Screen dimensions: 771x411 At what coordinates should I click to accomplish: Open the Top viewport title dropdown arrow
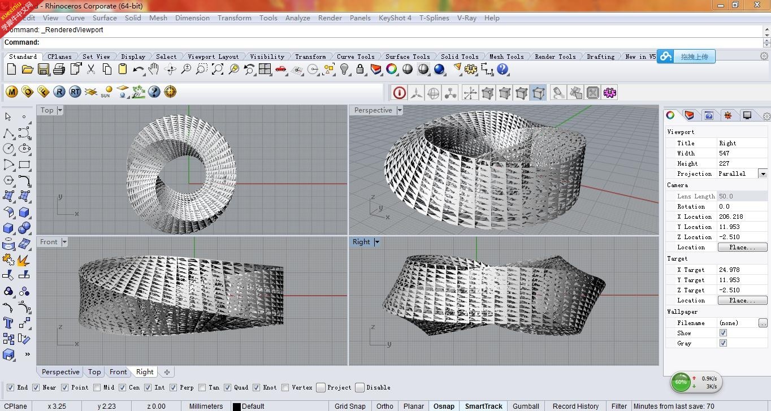pos(60,110)
